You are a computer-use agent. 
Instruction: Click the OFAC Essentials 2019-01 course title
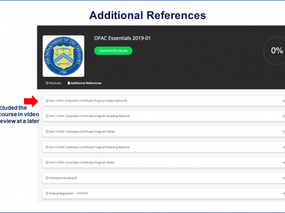pos(122,38)
